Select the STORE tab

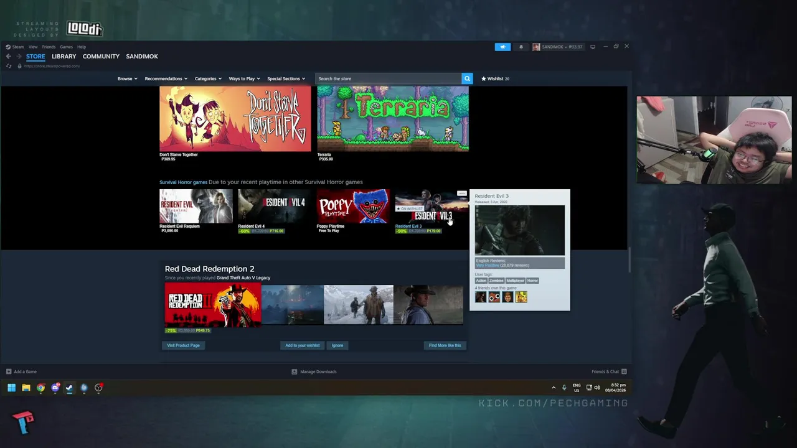tap(35, 57)
